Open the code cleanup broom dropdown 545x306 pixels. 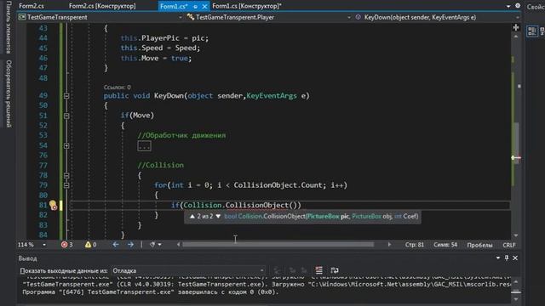(x=155, y=245)
